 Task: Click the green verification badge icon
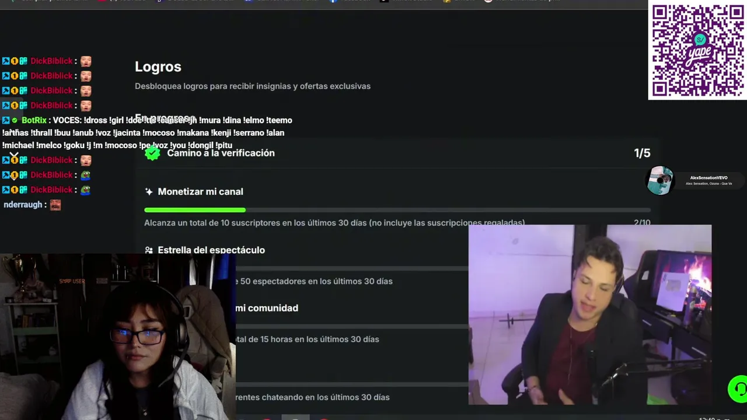[x=152, y=153]
